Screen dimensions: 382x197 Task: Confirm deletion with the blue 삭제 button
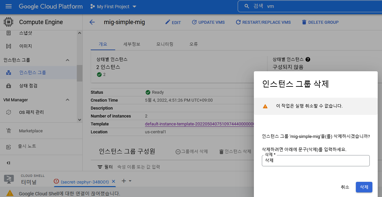click(x=364, y=187)
